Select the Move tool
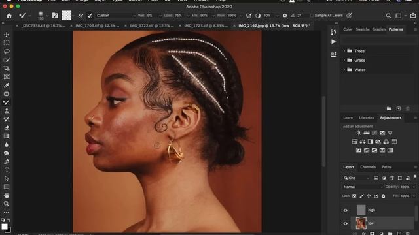The height and width of the screenshot is (235, 419). (x=7, y=35)
